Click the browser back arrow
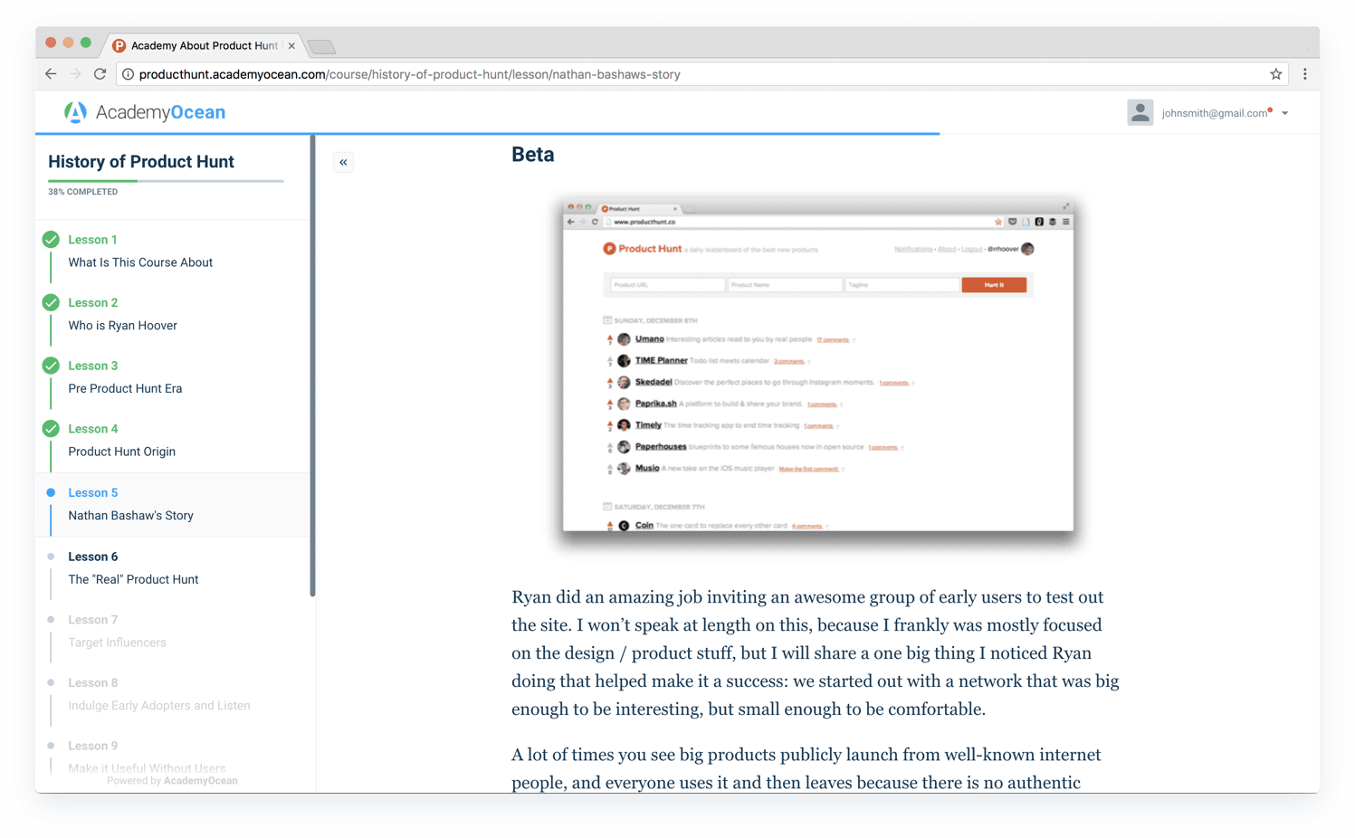Screen dimensions: 1355x838 coord(51,74)
